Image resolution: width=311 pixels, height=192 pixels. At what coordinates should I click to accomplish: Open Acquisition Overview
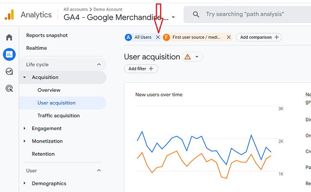[49, 90]
